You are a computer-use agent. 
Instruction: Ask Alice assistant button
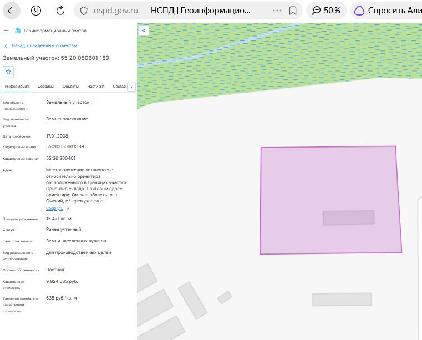[387, 11]
